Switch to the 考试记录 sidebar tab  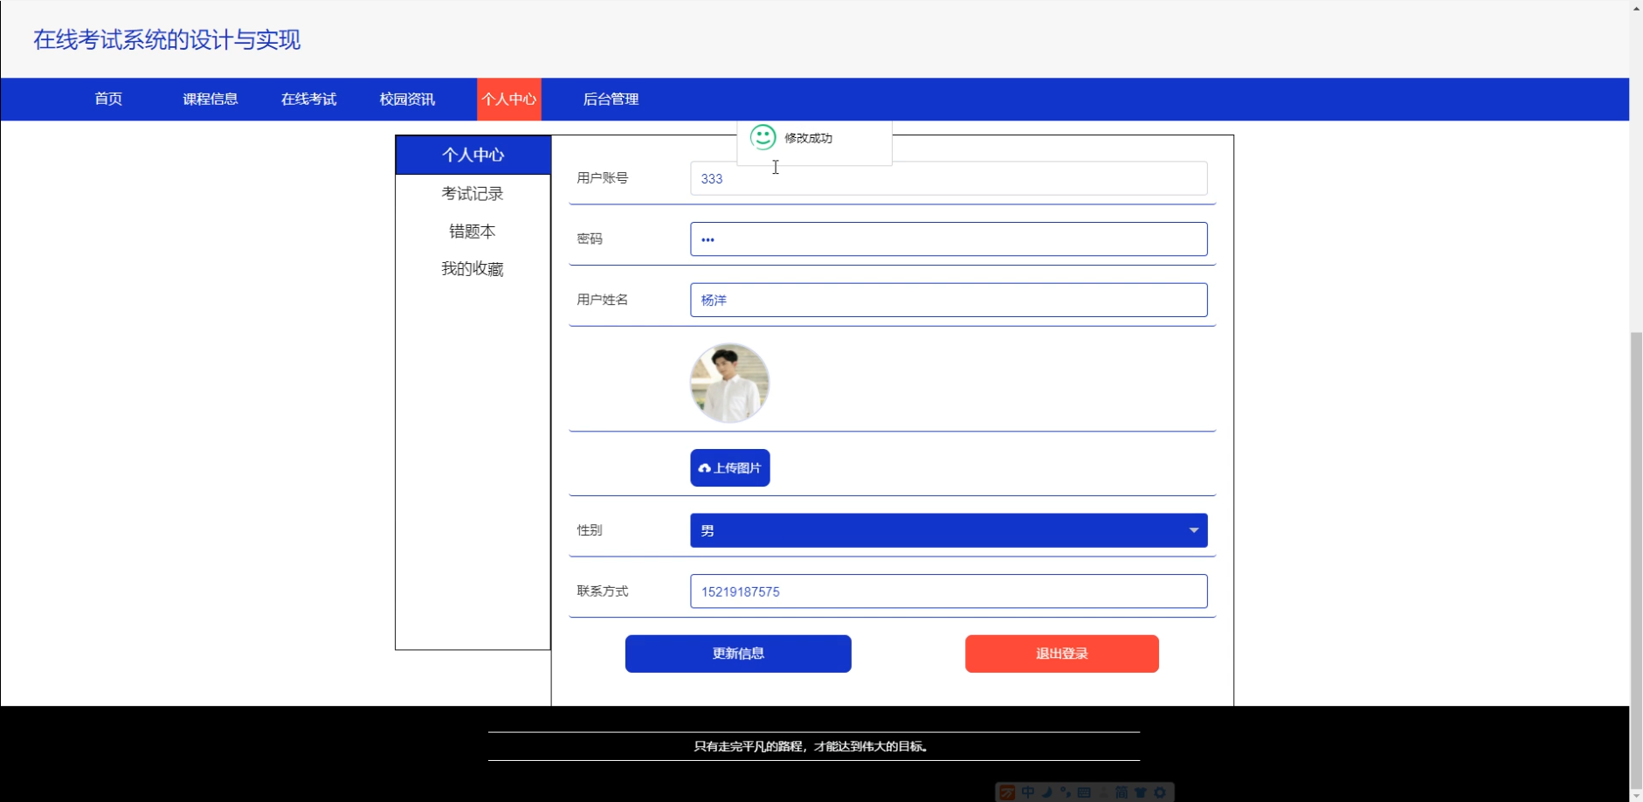coord(473,193)
